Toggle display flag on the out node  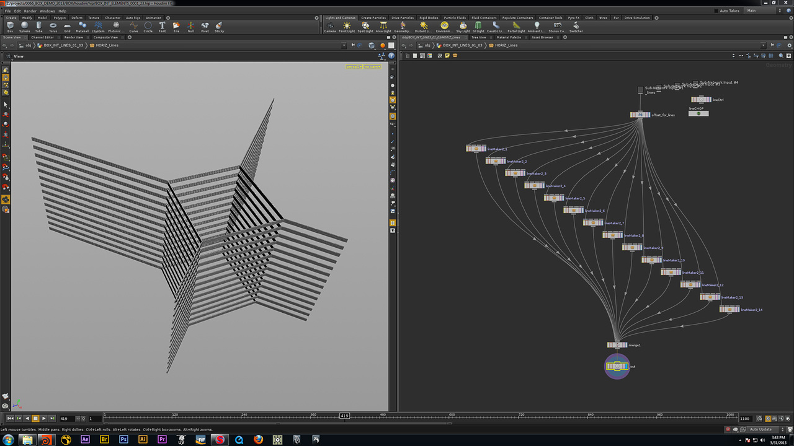tap(625, 366)
